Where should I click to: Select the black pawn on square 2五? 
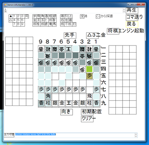pyautogui.click(x=89, y=76)
